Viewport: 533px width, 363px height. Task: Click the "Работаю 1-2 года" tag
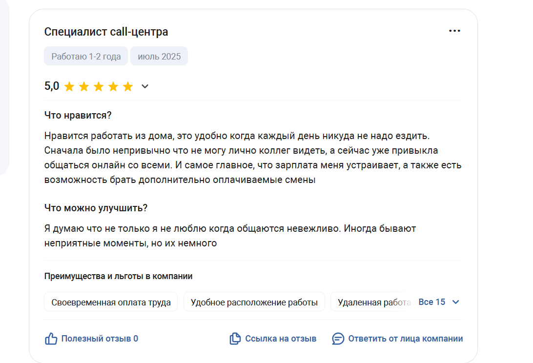[86, 56]
